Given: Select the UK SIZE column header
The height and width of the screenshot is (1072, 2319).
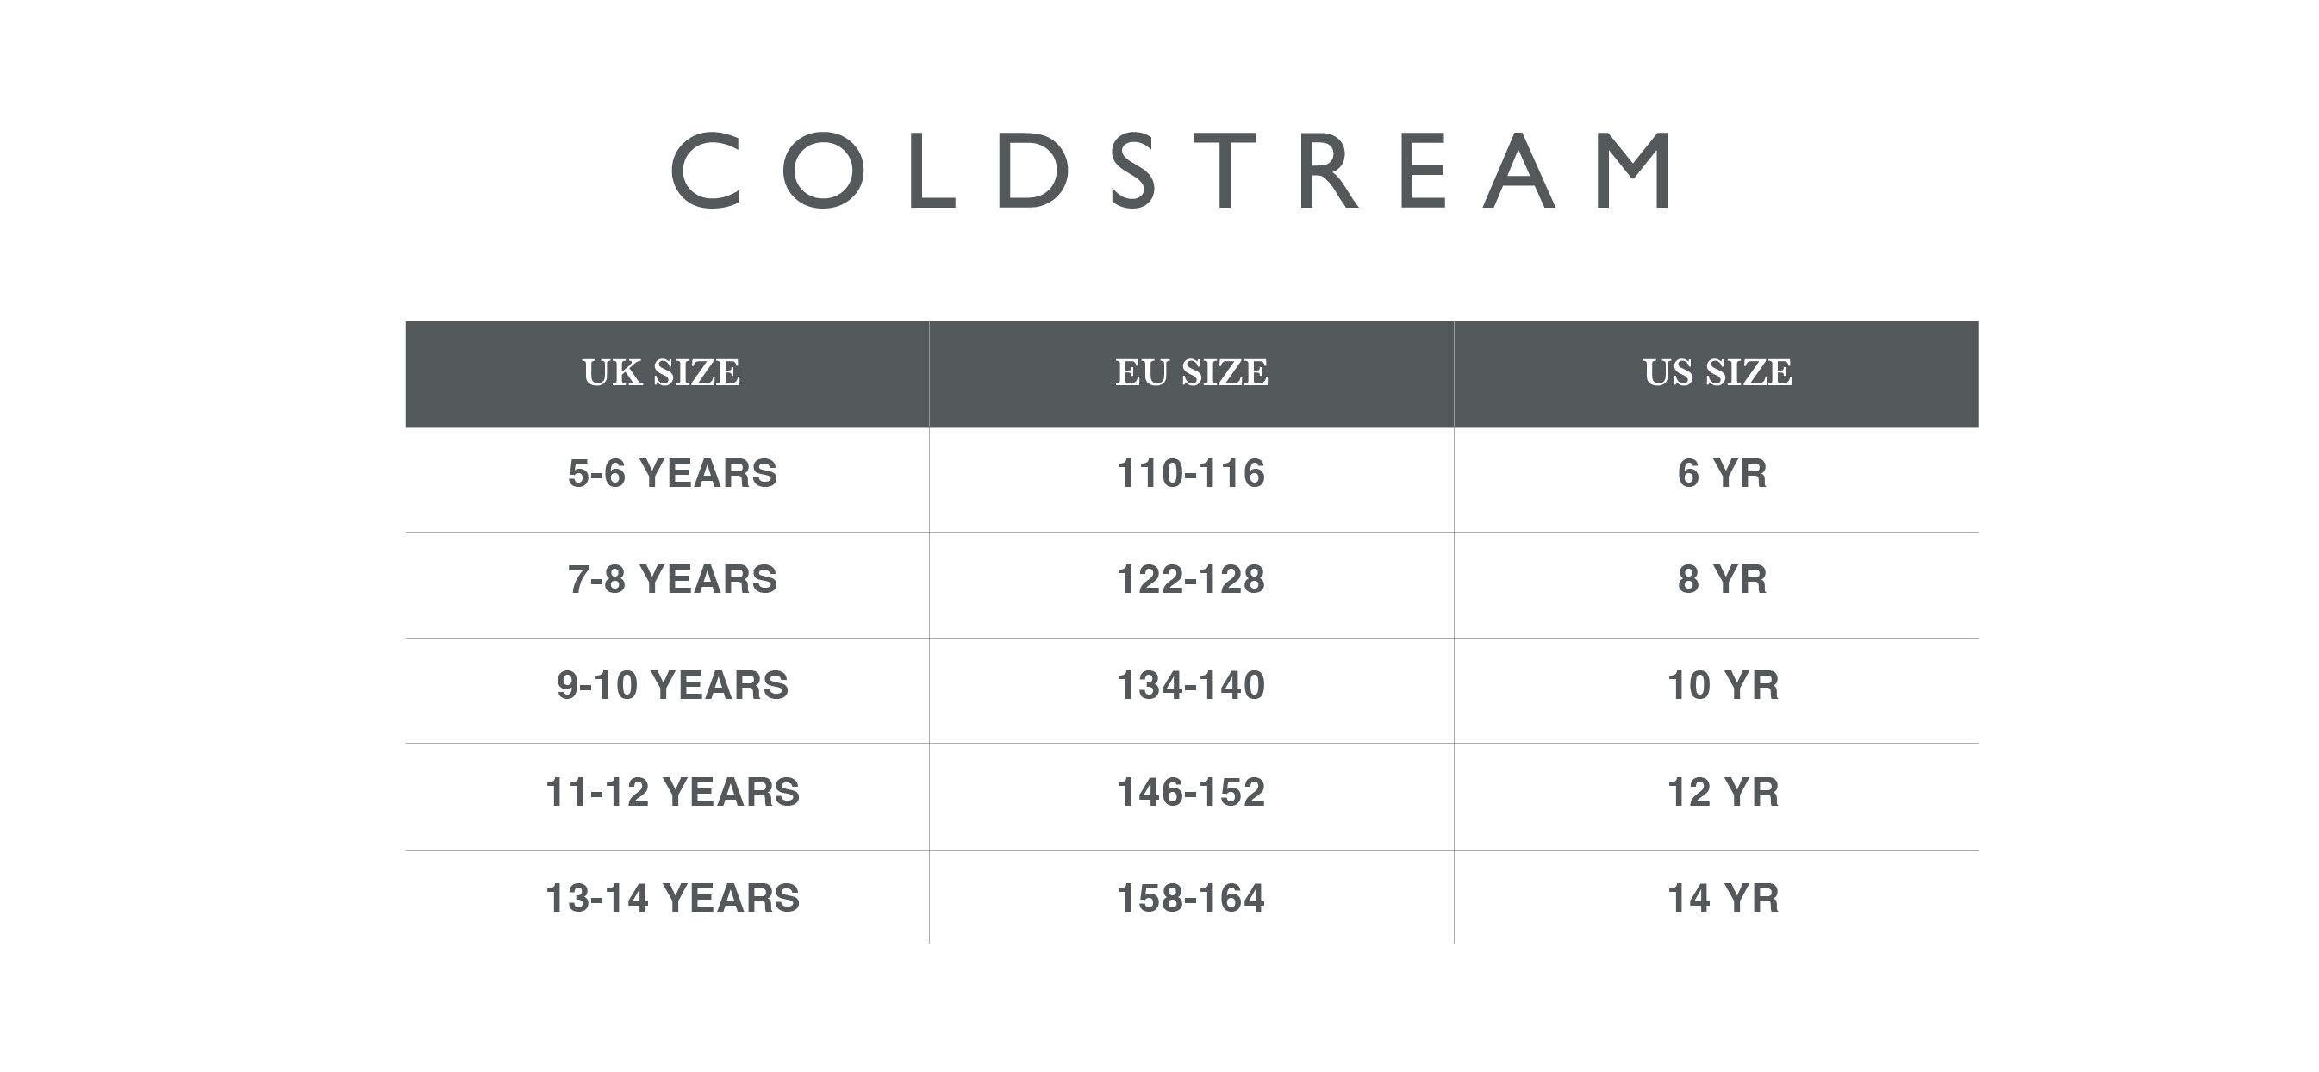Looking at the screenshot, I should click(x=662, y=372).
